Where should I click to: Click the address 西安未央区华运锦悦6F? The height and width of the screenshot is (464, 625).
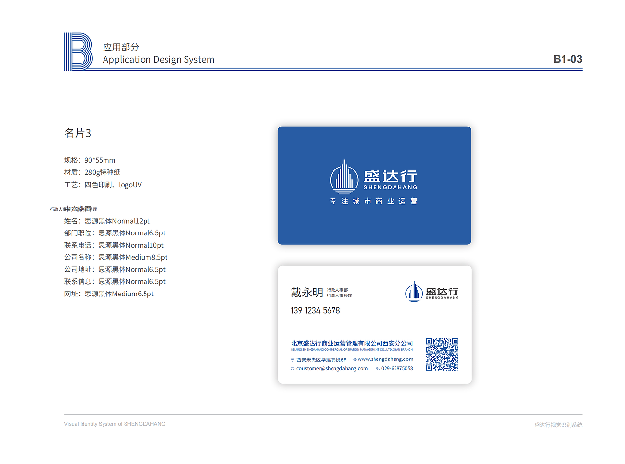321,359
